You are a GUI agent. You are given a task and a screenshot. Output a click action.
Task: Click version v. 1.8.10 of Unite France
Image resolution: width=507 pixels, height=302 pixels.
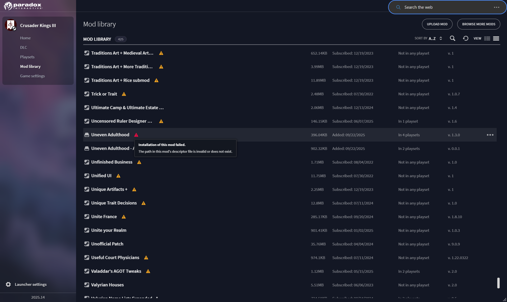(x=455, y=217)
